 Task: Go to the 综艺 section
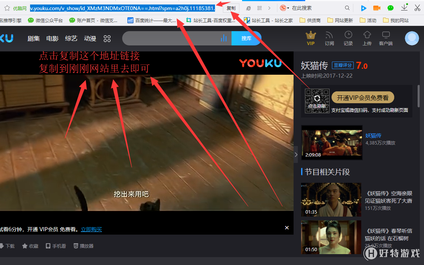click(71, 39)
